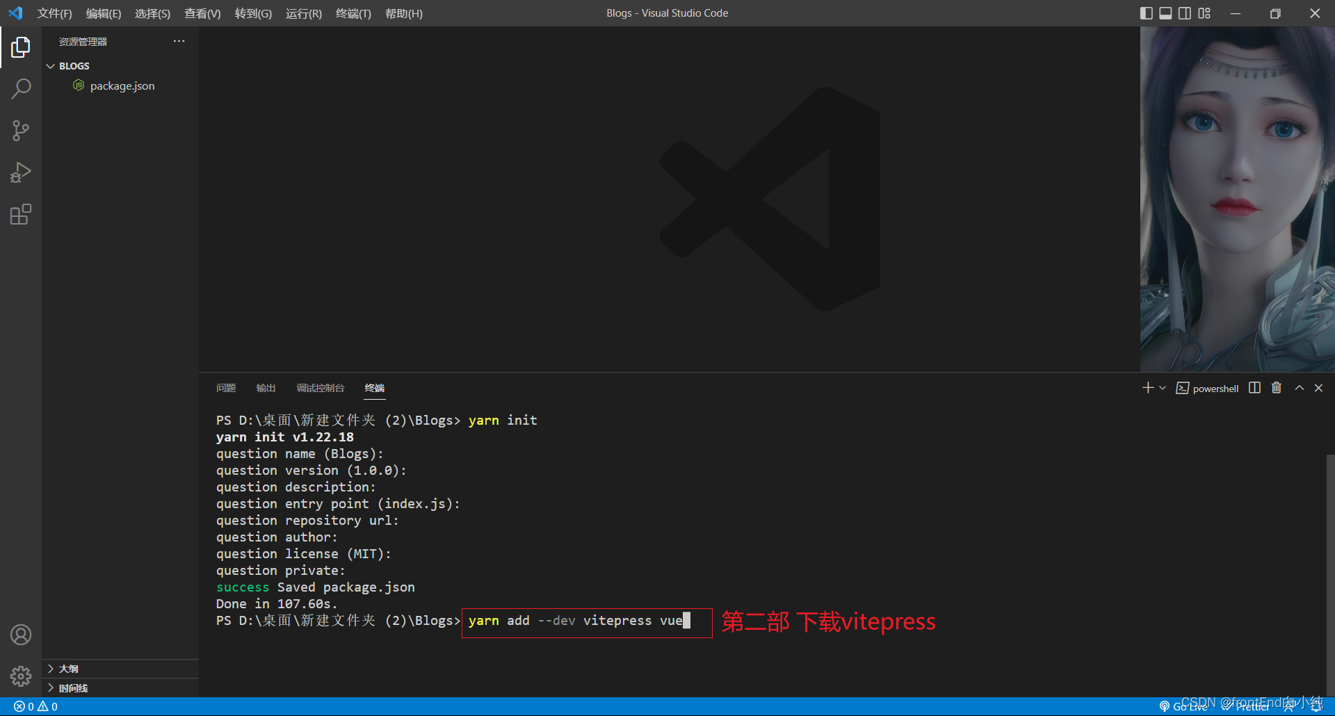Open explorer panel more actions (...)

pos(179,42)
